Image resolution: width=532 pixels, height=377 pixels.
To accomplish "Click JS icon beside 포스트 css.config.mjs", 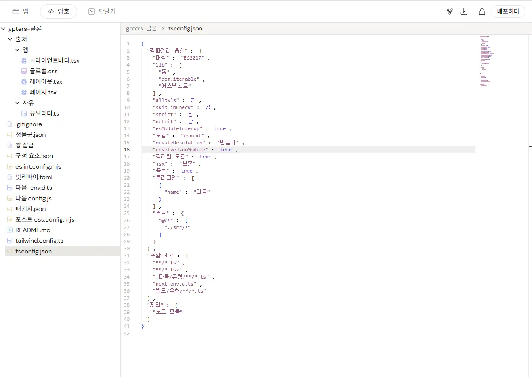I will click(10, 219).
